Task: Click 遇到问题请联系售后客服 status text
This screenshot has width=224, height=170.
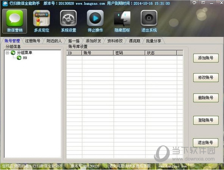Action: (130, 166)
